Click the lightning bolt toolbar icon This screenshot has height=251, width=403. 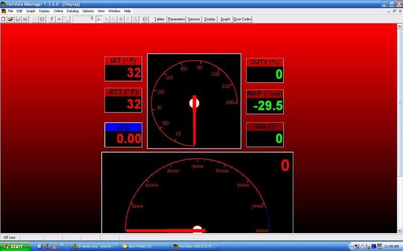52,19
